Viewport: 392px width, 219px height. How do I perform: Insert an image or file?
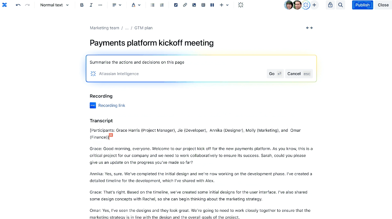(x=194, y=5)
